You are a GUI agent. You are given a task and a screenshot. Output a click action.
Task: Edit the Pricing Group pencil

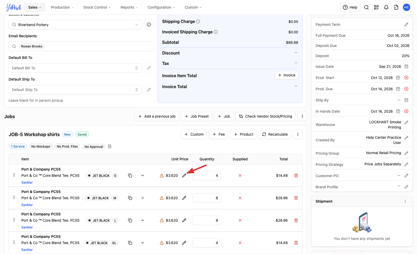coord(406,153)
